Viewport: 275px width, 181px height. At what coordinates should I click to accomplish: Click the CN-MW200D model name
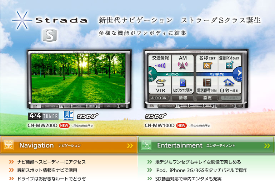coord(42,126)
